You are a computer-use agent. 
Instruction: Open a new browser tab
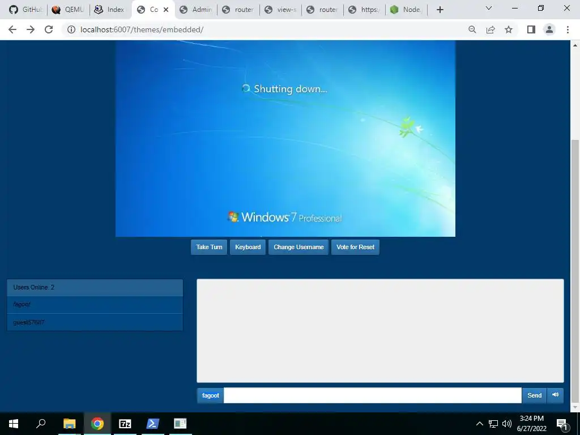pos(440,10)
